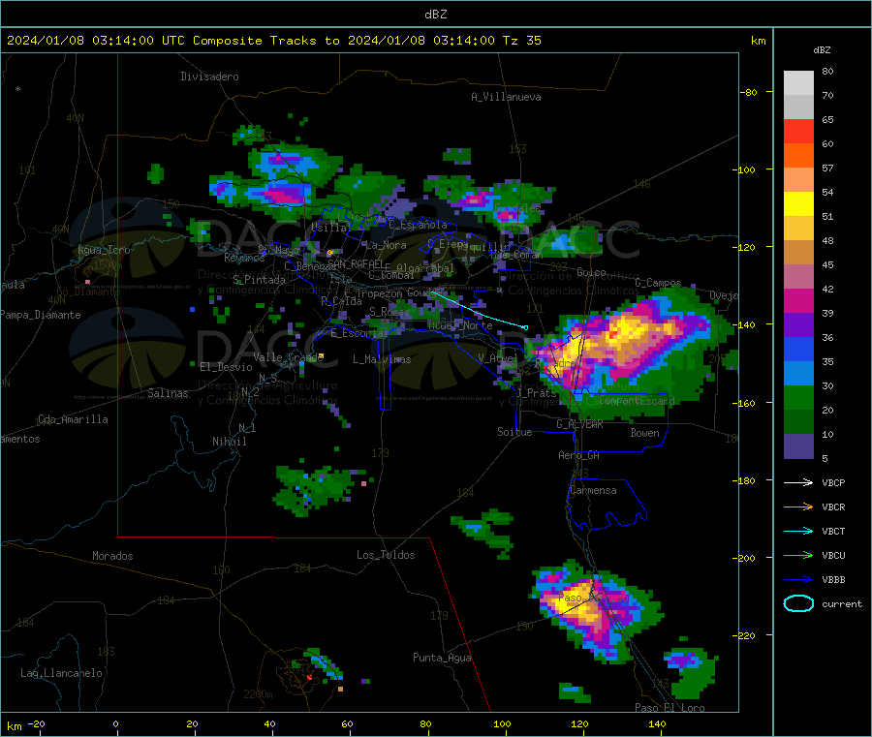872x737 pixels.
Task: Click the La_Nora label
Action: [386, 245]
